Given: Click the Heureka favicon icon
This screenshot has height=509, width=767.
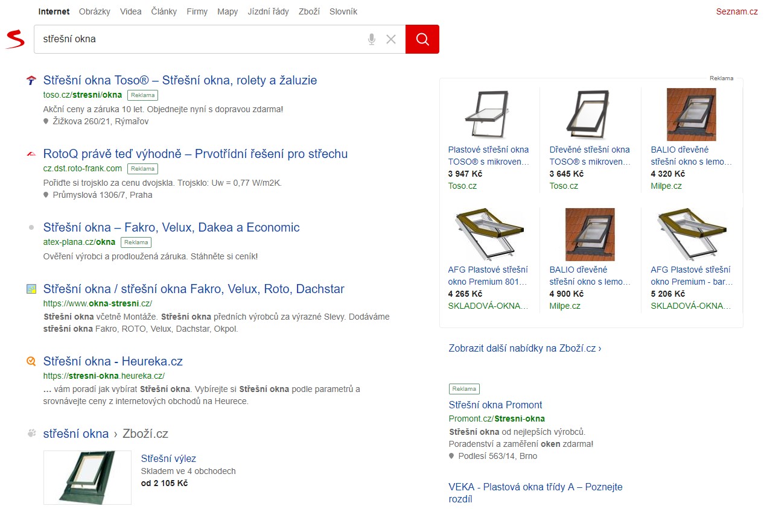Looking at the screenshot, I should tap(31, 362).
